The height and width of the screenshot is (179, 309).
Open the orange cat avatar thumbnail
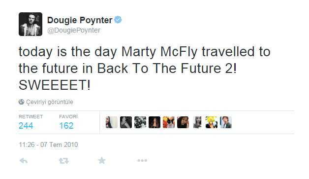(x=169, y=122)
